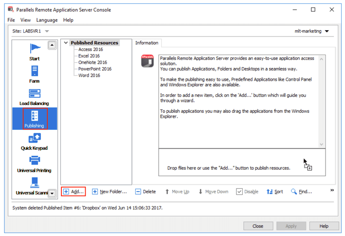345x236 pixels.
Task: Click the drop files area
Action: coord(242,163)
